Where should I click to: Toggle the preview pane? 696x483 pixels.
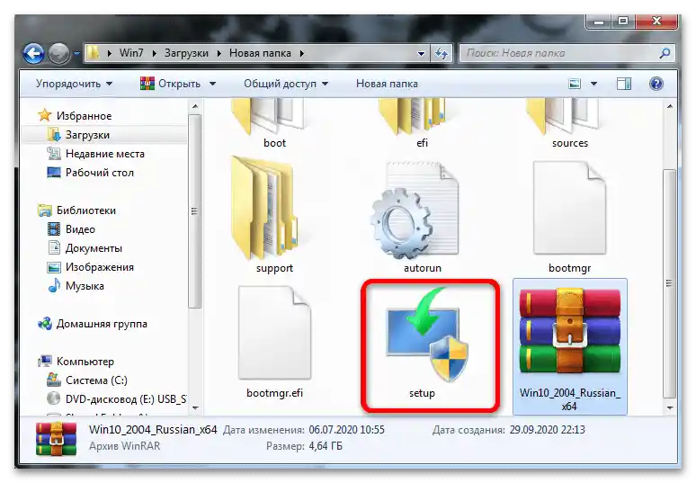(624, 84)
